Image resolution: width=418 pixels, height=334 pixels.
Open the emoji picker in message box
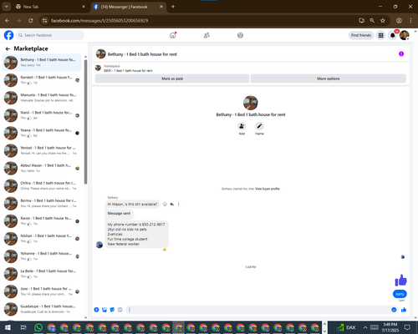394,310
